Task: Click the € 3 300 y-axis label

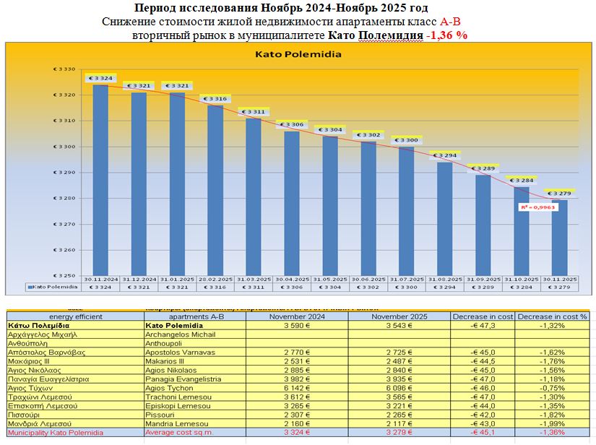Action: pos(64,147)
